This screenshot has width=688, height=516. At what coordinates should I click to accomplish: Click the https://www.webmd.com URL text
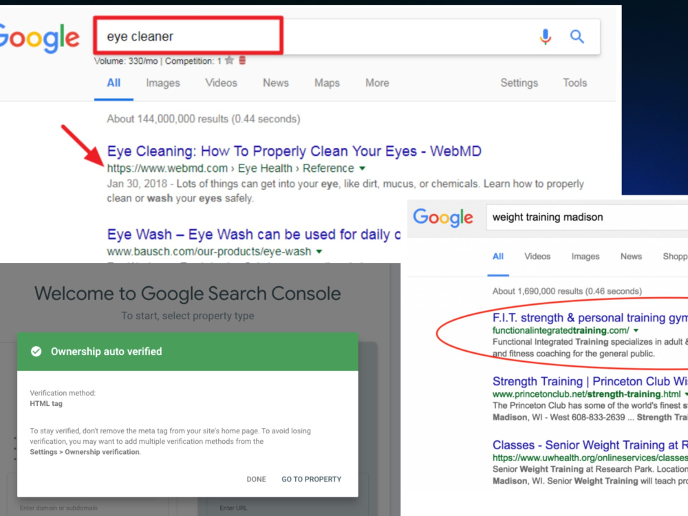click(167, 169)
